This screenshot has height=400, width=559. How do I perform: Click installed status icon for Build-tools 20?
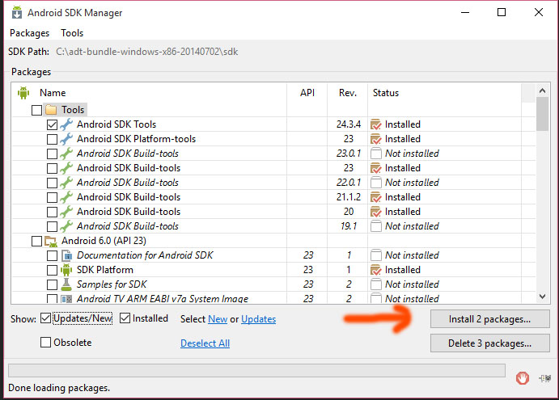click(375, 212)
